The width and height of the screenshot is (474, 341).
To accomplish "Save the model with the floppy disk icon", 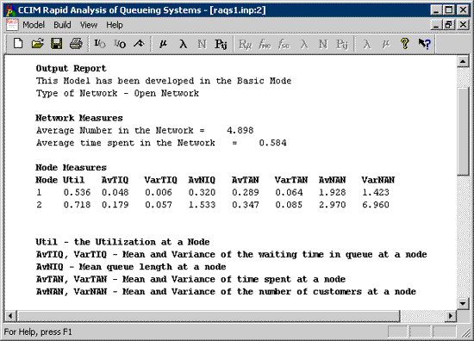I will pos(57,44).
